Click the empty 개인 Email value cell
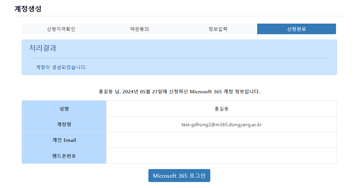 (221, 140)
